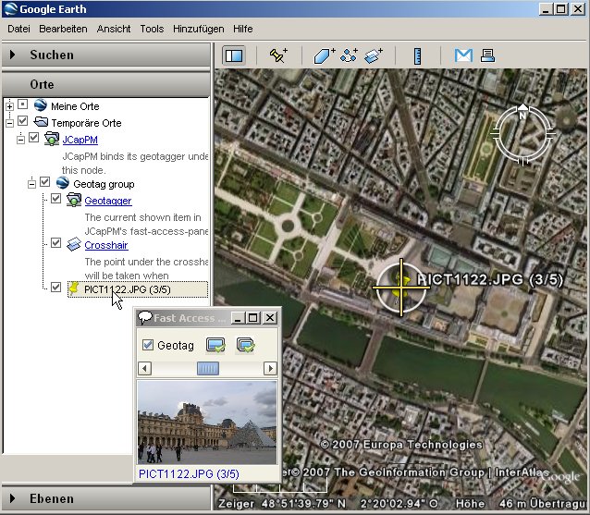Toggle the Meine Orte checkbox
The width and height of the screenshot is (590, 515).
pos(22,104)
